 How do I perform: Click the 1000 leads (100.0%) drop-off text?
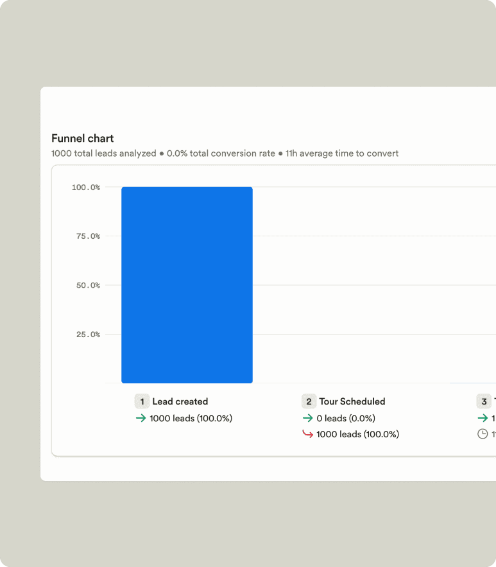click(357, 434)
